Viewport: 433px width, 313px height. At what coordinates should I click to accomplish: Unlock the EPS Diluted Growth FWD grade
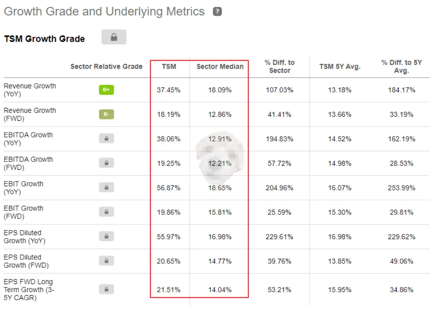[107, 261]
